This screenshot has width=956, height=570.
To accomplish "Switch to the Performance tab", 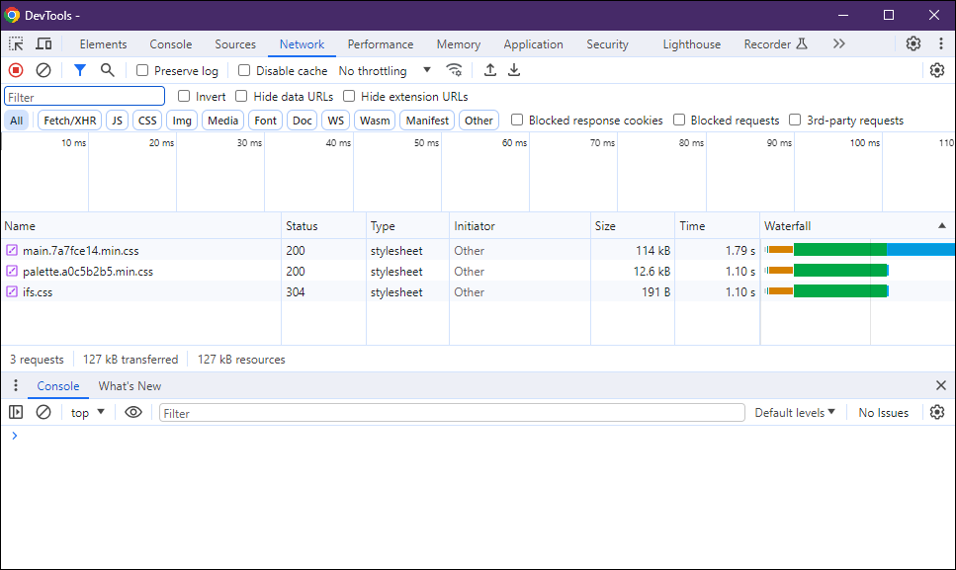I will [x=380, y=44].
